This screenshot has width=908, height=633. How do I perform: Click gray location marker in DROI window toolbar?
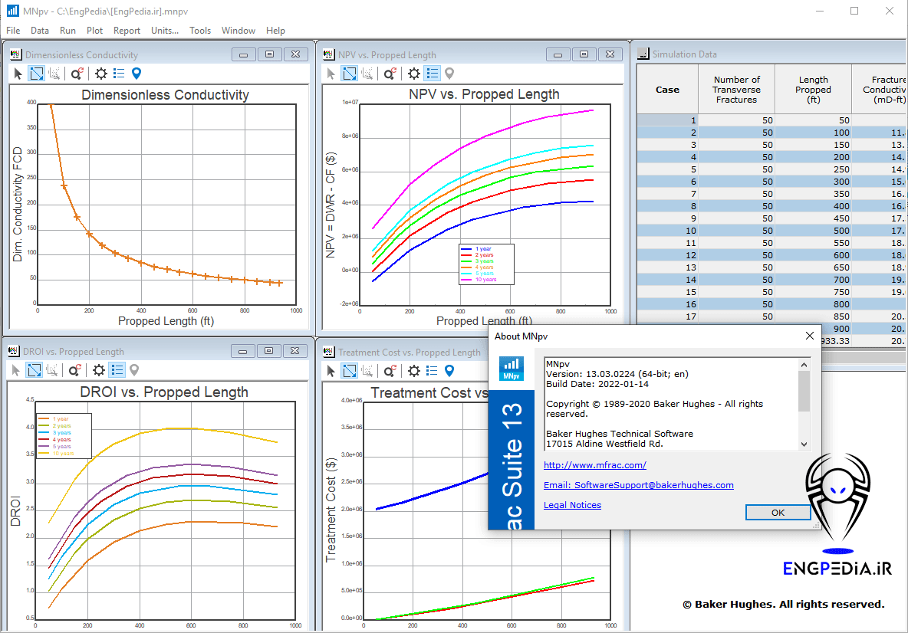134,370
